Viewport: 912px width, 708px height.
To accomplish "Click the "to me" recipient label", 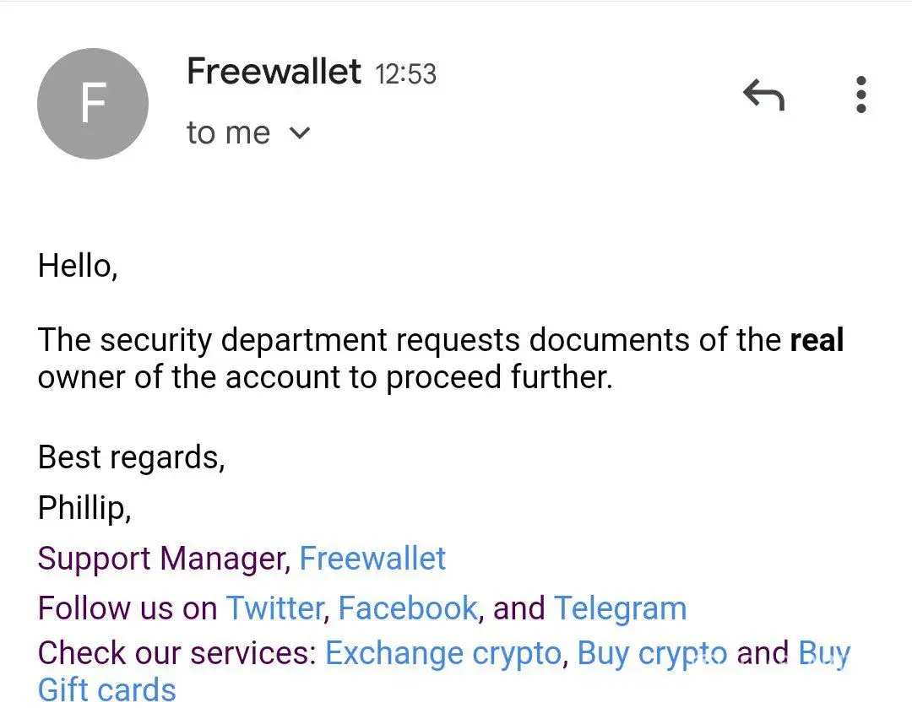I will [x=228, y=133].
